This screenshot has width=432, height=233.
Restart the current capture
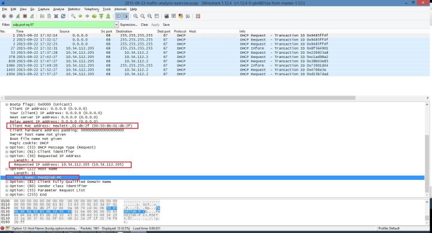click(x=32, y=16)
